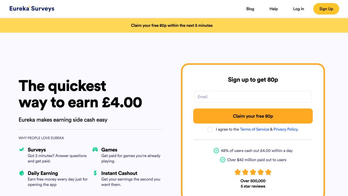
Task: Click the Daily Earning flame icon
Action: 21,173
